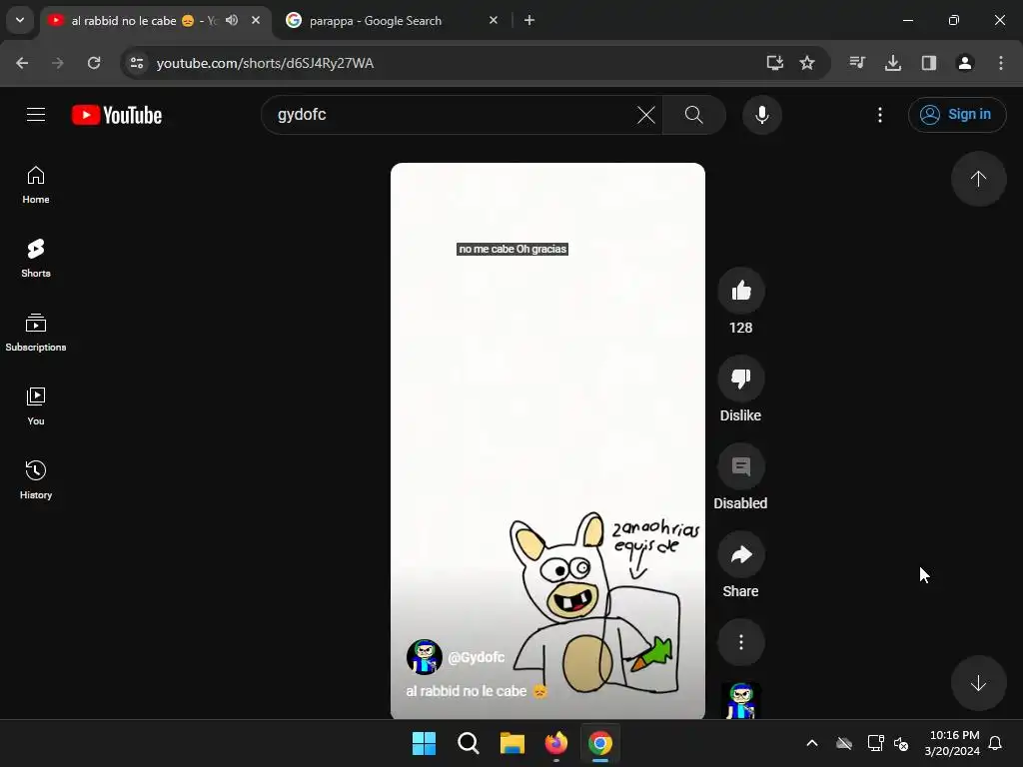Go to previous short with up arrow

(978, 179)
